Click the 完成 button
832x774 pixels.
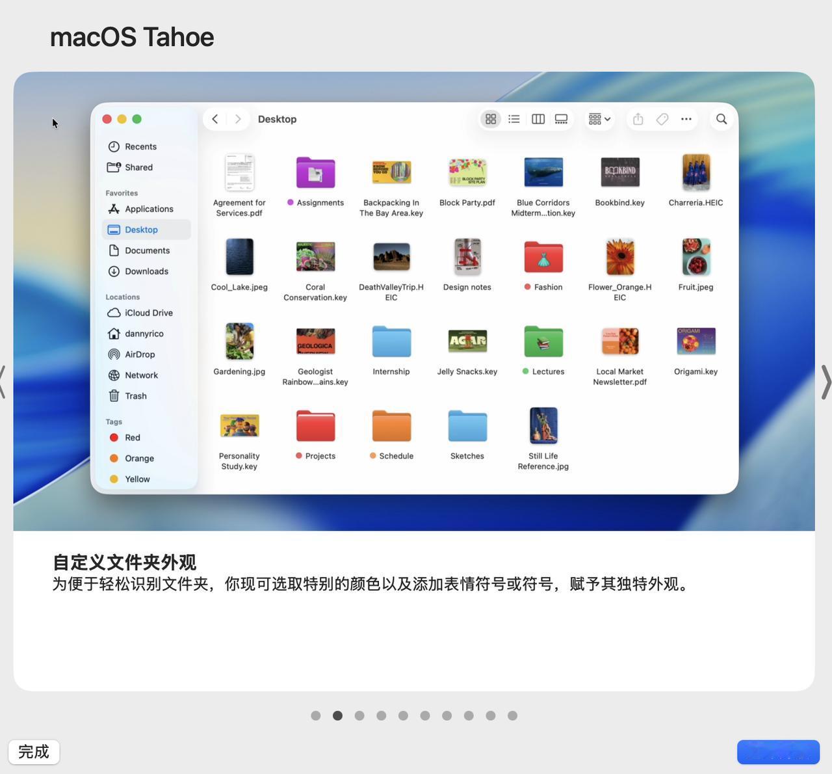[34, 752]
